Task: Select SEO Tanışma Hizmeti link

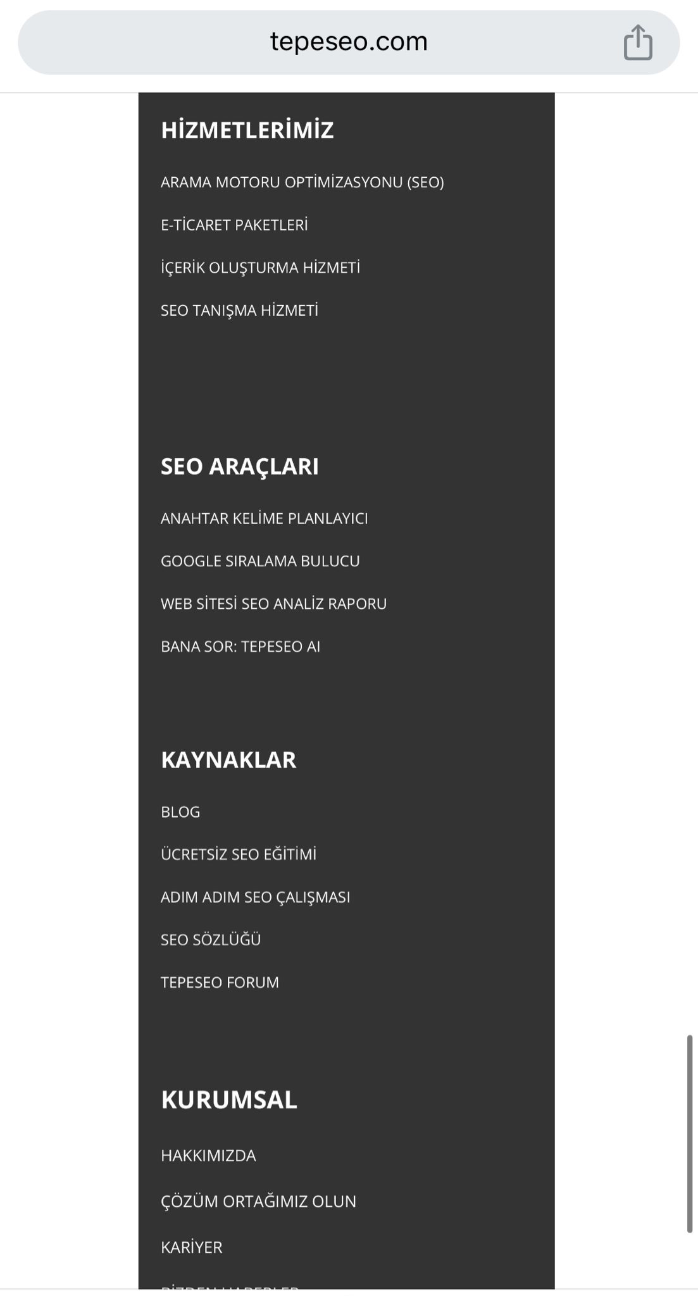Action: (x=239, y=311)
